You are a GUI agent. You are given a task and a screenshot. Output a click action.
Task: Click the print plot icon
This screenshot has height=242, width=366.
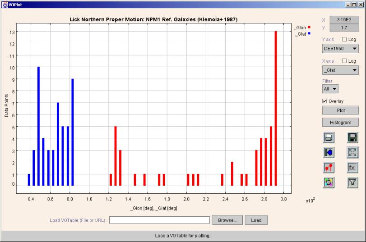tap(329, 137)
